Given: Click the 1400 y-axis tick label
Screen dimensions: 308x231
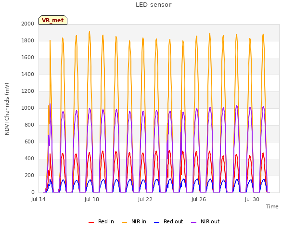Looking at the screenshot, I should [28, 74].
